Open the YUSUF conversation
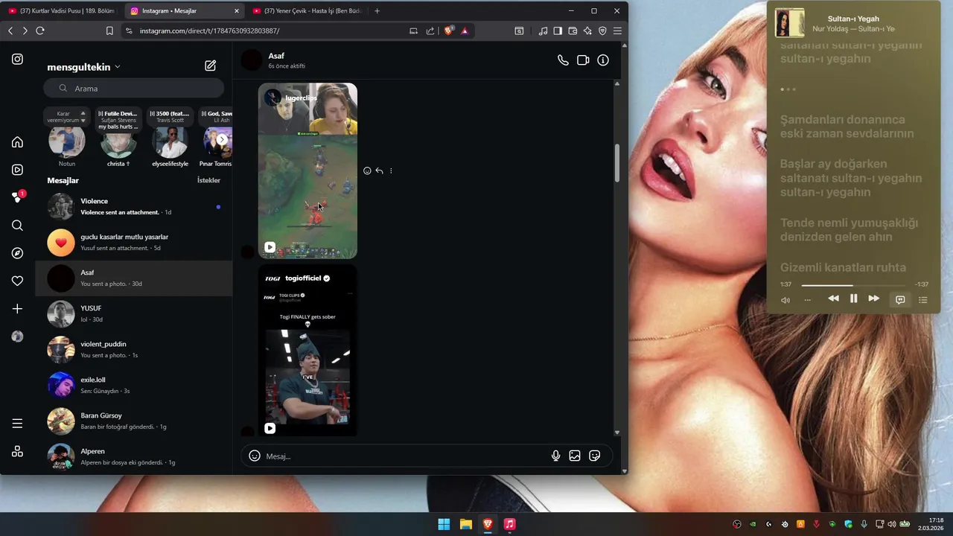The height and width of the screenshot is (536, 953). [x=134, y=313]
